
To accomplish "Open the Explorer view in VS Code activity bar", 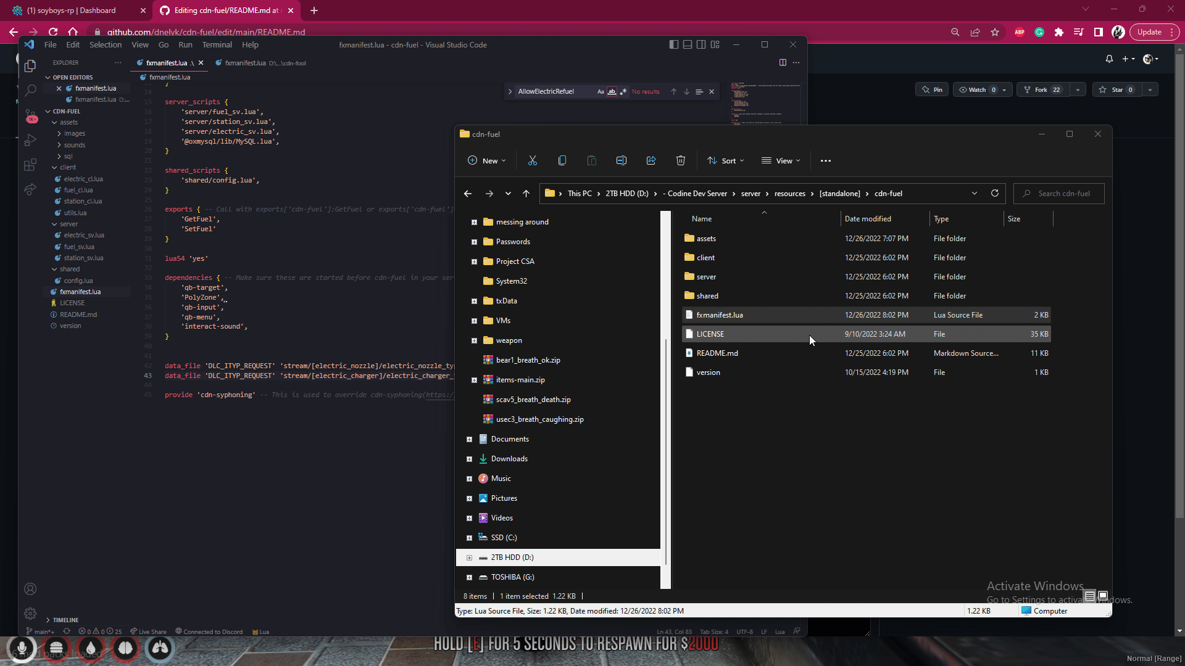I will (30, 66).
